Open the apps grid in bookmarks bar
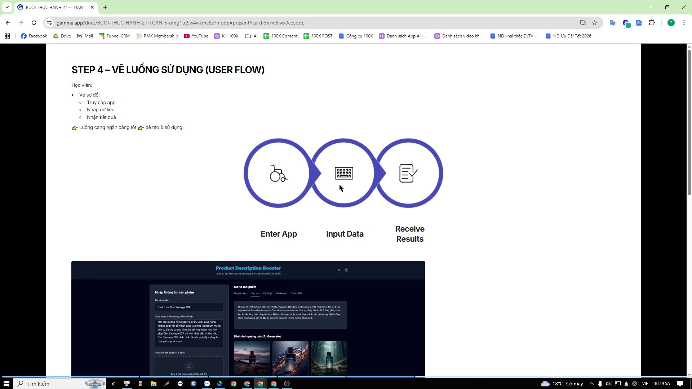Viewport: 692px width, 389px height. click(7, 36)
